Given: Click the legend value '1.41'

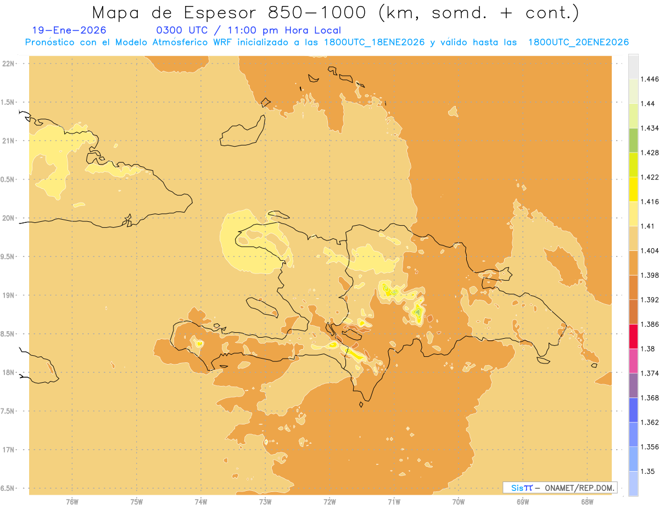Looking at the screenshot, I should click(647, 226).
